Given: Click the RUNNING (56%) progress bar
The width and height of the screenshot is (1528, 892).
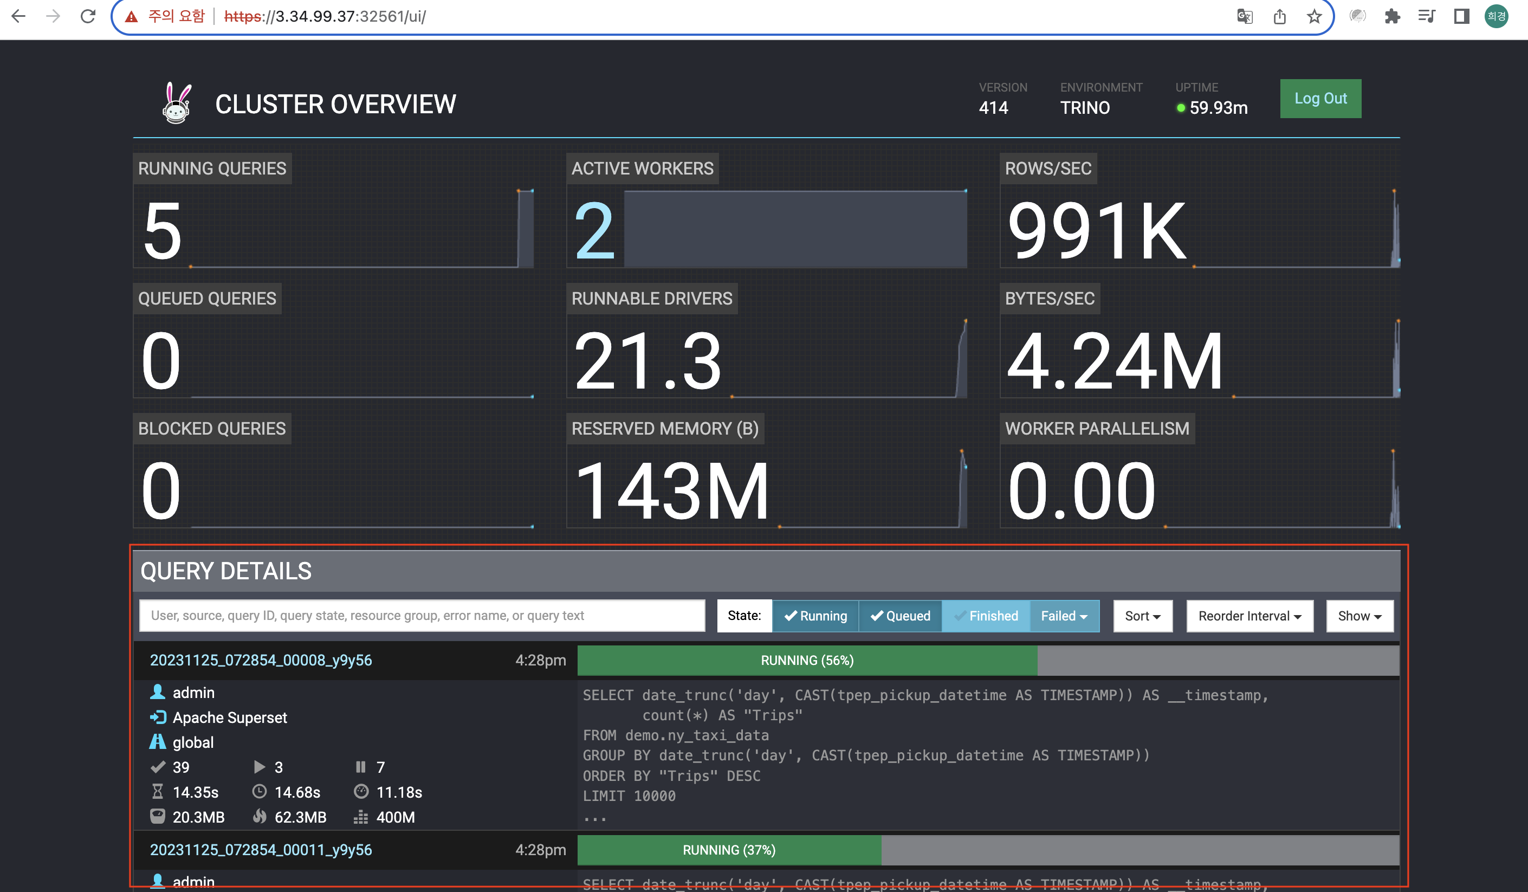Looking at the screenshot, I should (x=807, y=661).
